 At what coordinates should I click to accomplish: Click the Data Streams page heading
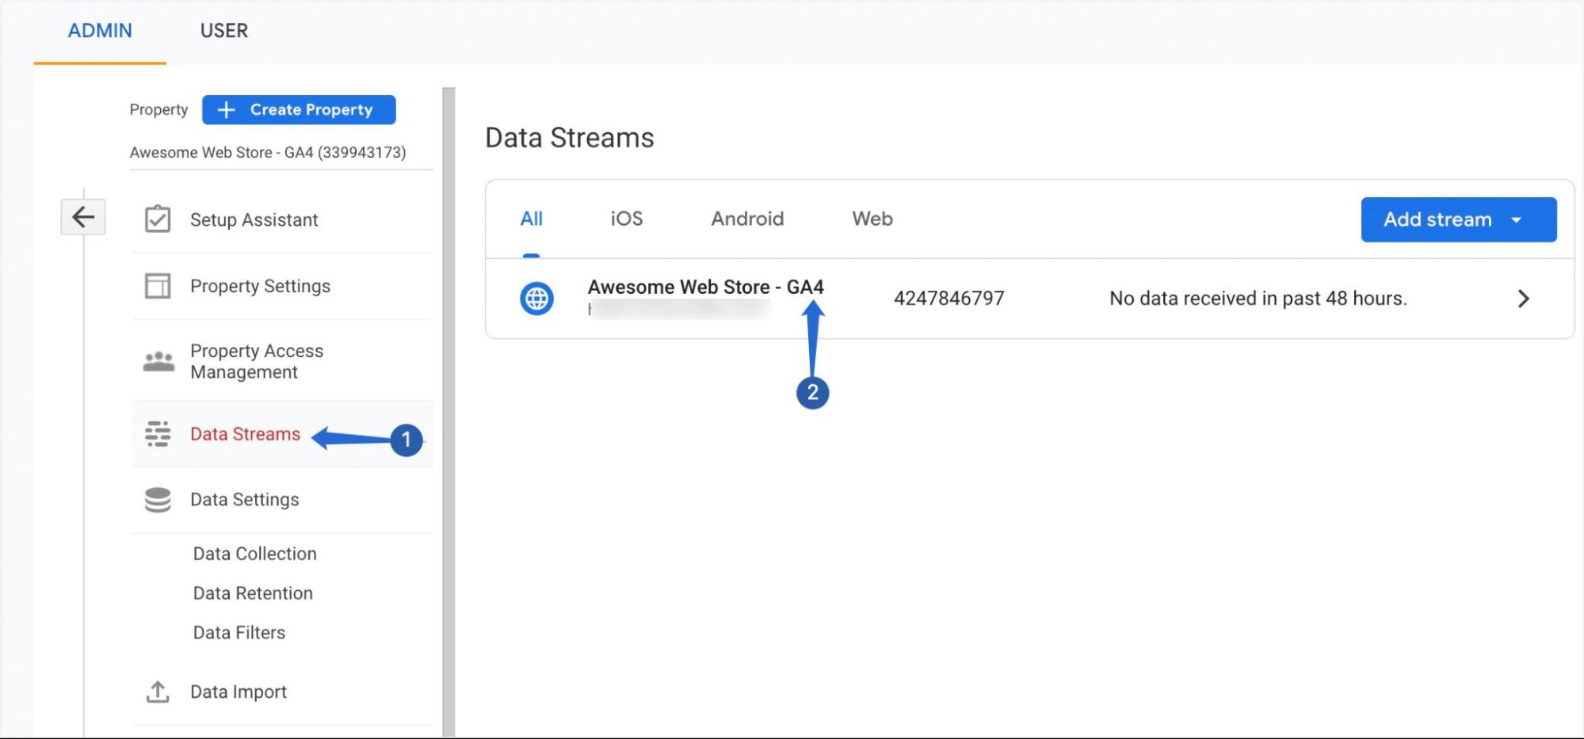pos(569,138)
